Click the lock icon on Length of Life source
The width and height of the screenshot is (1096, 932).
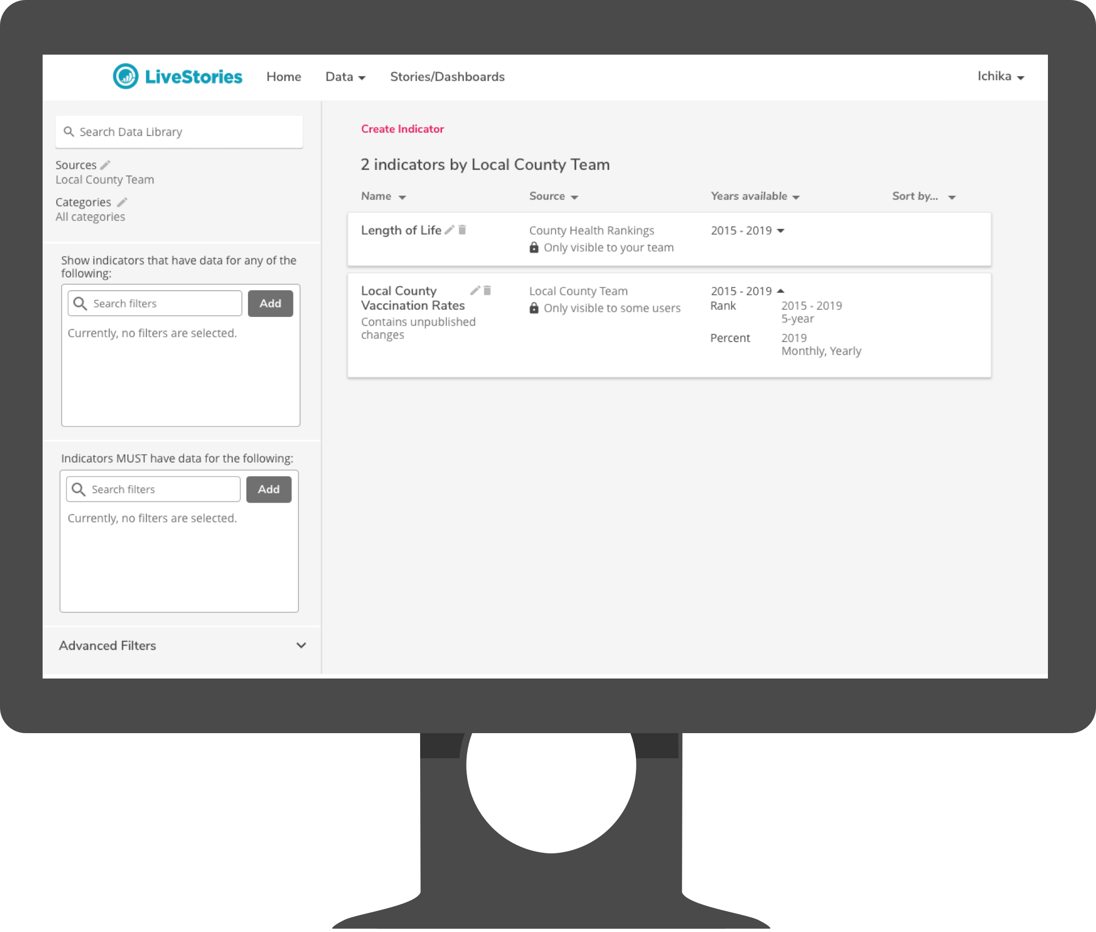click(x=533, y=247)
